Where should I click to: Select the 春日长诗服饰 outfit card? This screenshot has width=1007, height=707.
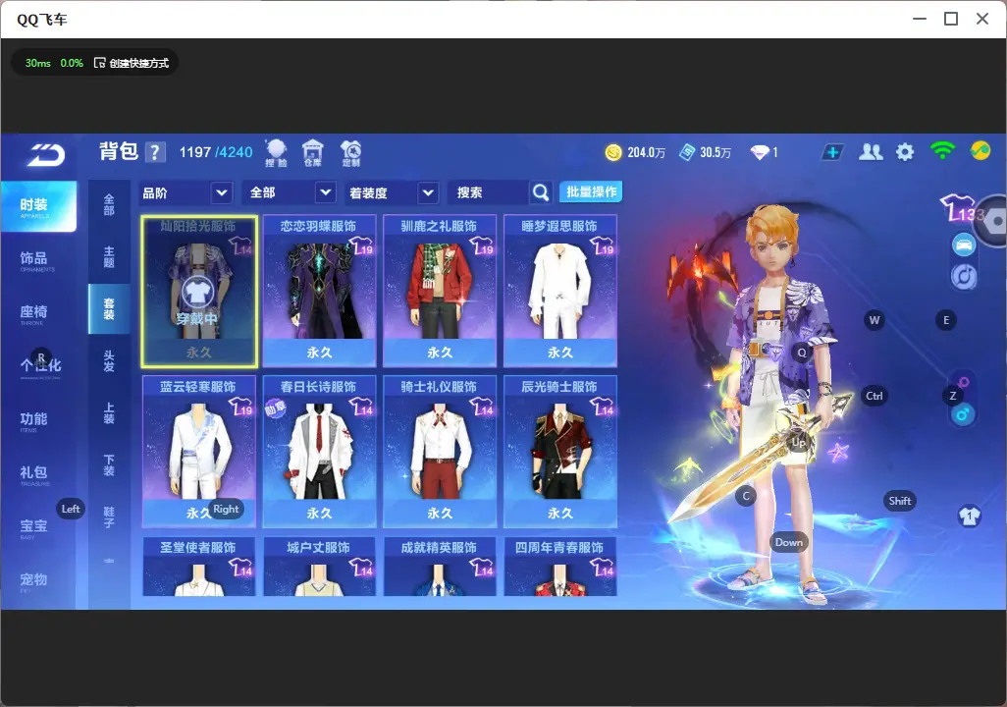[x=319, y=452]
